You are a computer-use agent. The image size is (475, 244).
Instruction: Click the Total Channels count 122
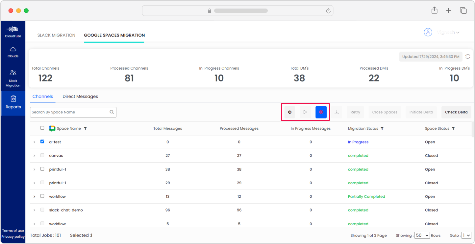45,78
